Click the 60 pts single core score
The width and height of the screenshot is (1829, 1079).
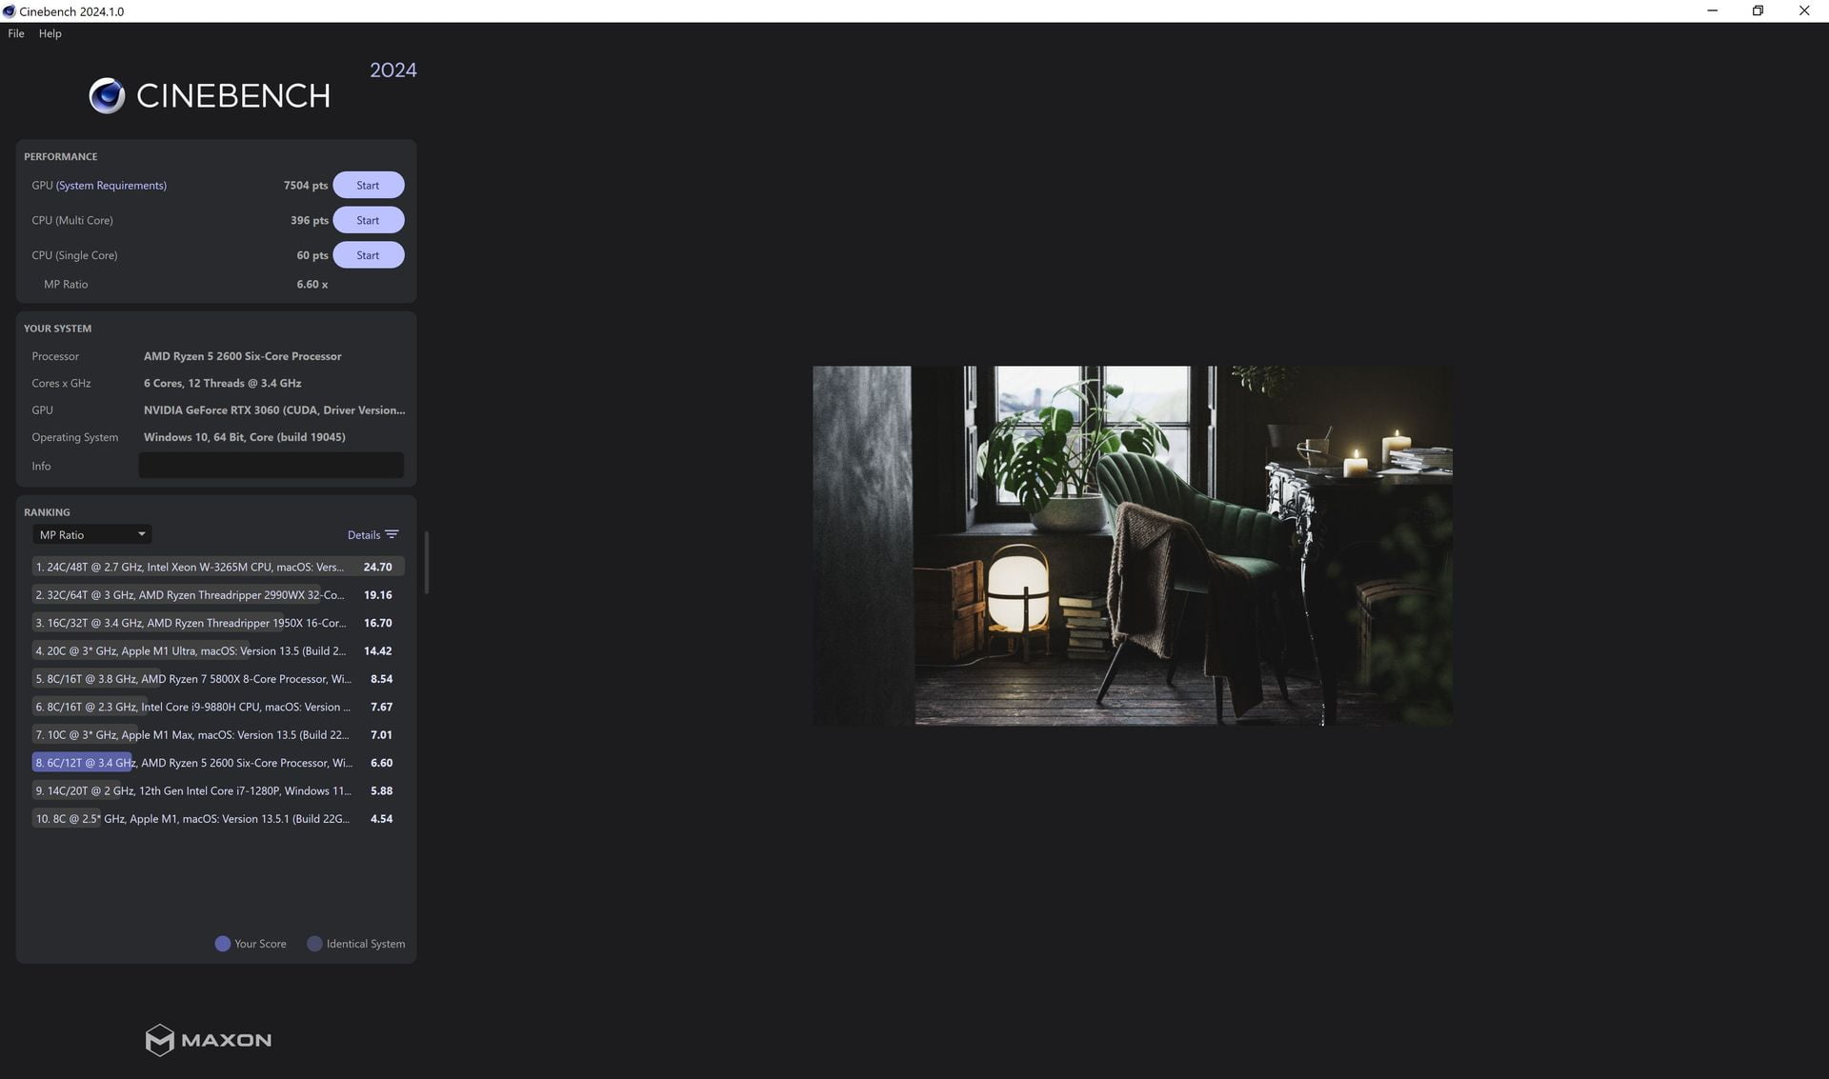[312, 255]
